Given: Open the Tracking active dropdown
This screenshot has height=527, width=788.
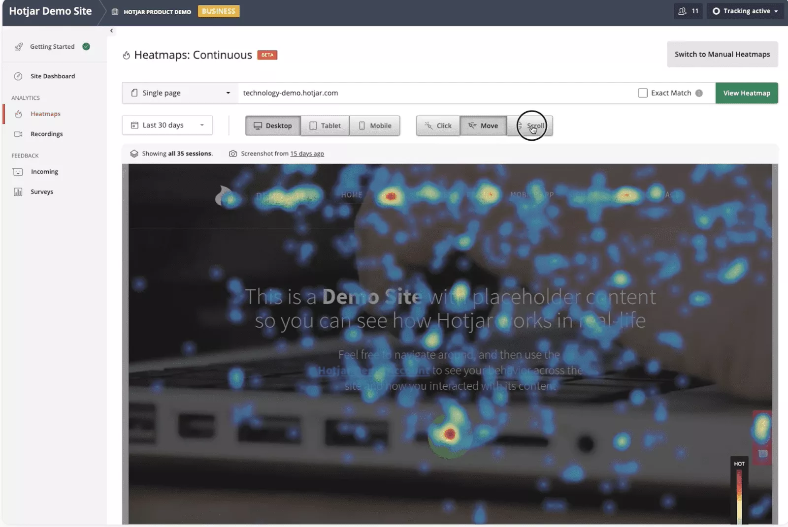Looking at the screenshot, I should [746, 11].
